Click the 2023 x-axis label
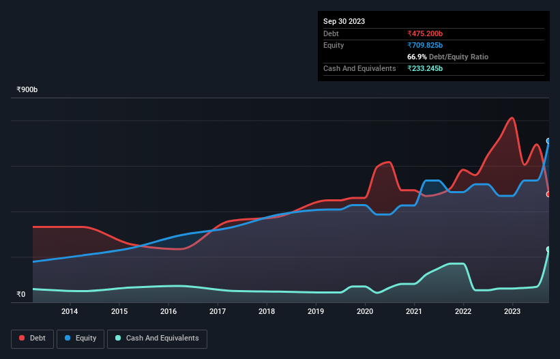The height and width of the screenshot is (359, 560). click(x=512, y=311)
